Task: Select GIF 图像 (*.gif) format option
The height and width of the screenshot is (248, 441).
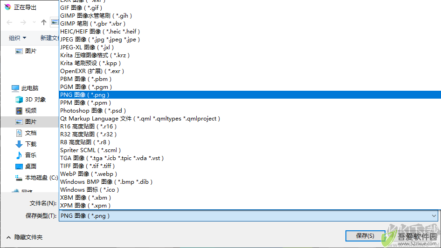Action: [250, 8]
